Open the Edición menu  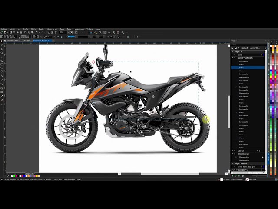[12, 29]
